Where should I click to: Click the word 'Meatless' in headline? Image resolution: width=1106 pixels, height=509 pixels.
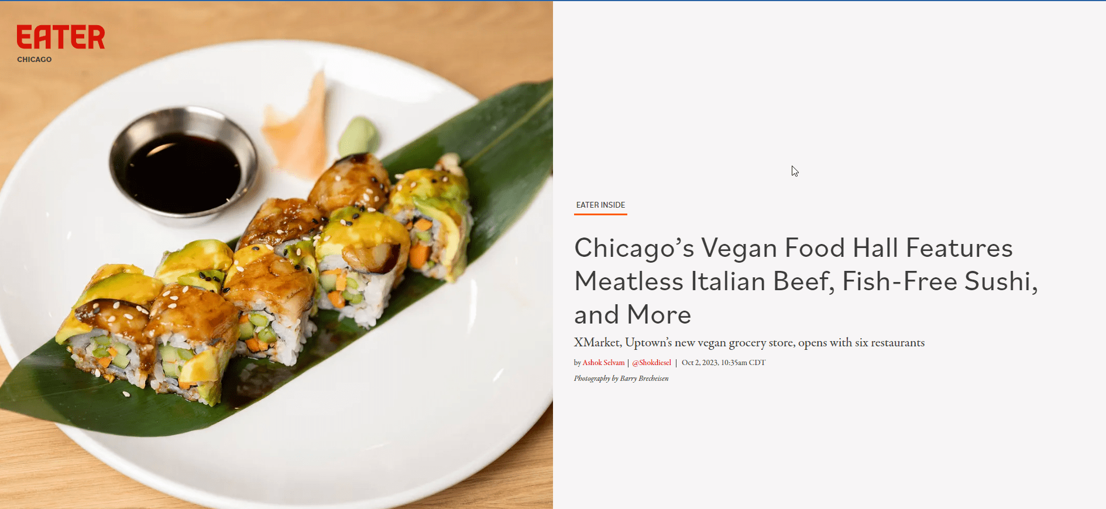click(x=629, y=281)
